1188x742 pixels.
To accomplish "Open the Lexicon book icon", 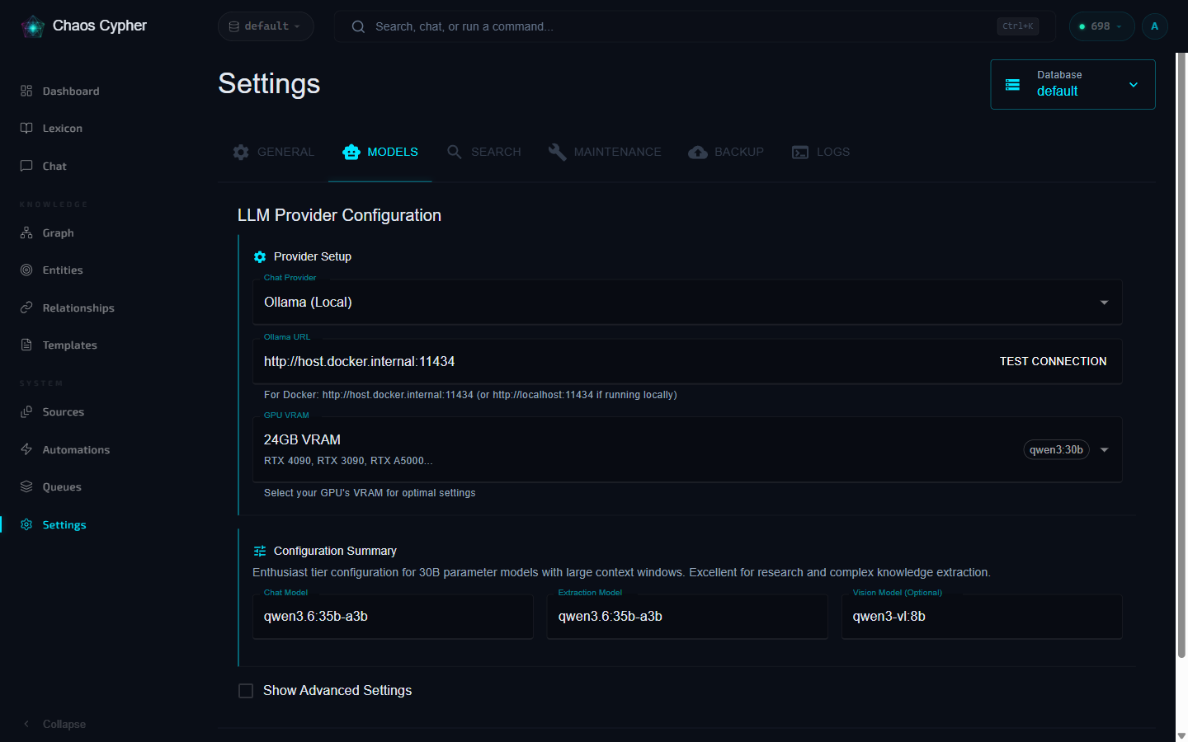I will pos(26,128).
